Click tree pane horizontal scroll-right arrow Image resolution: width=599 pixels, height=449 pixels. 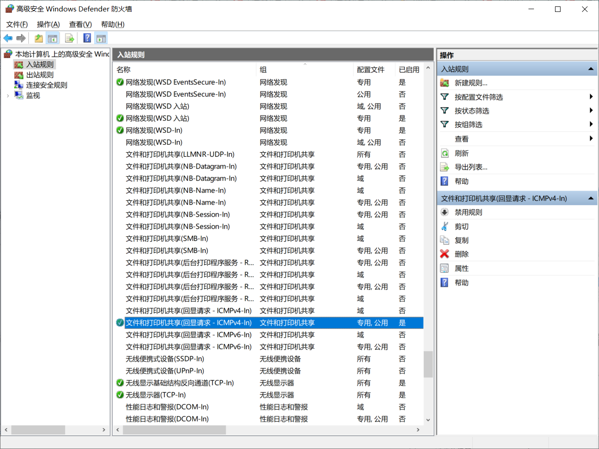(x=104, y=430)
